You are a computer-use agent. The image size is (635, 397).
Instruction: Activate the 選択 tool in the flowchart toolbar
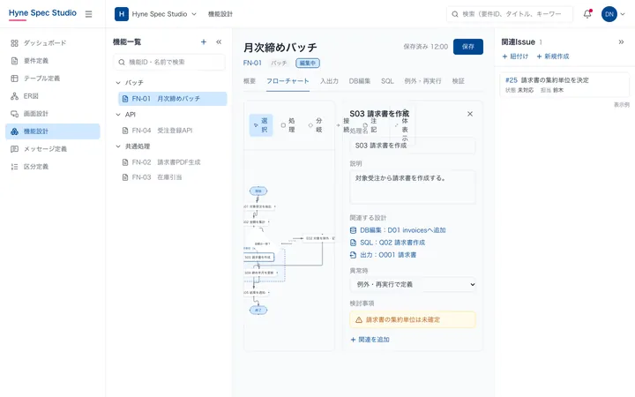(261, 125)
